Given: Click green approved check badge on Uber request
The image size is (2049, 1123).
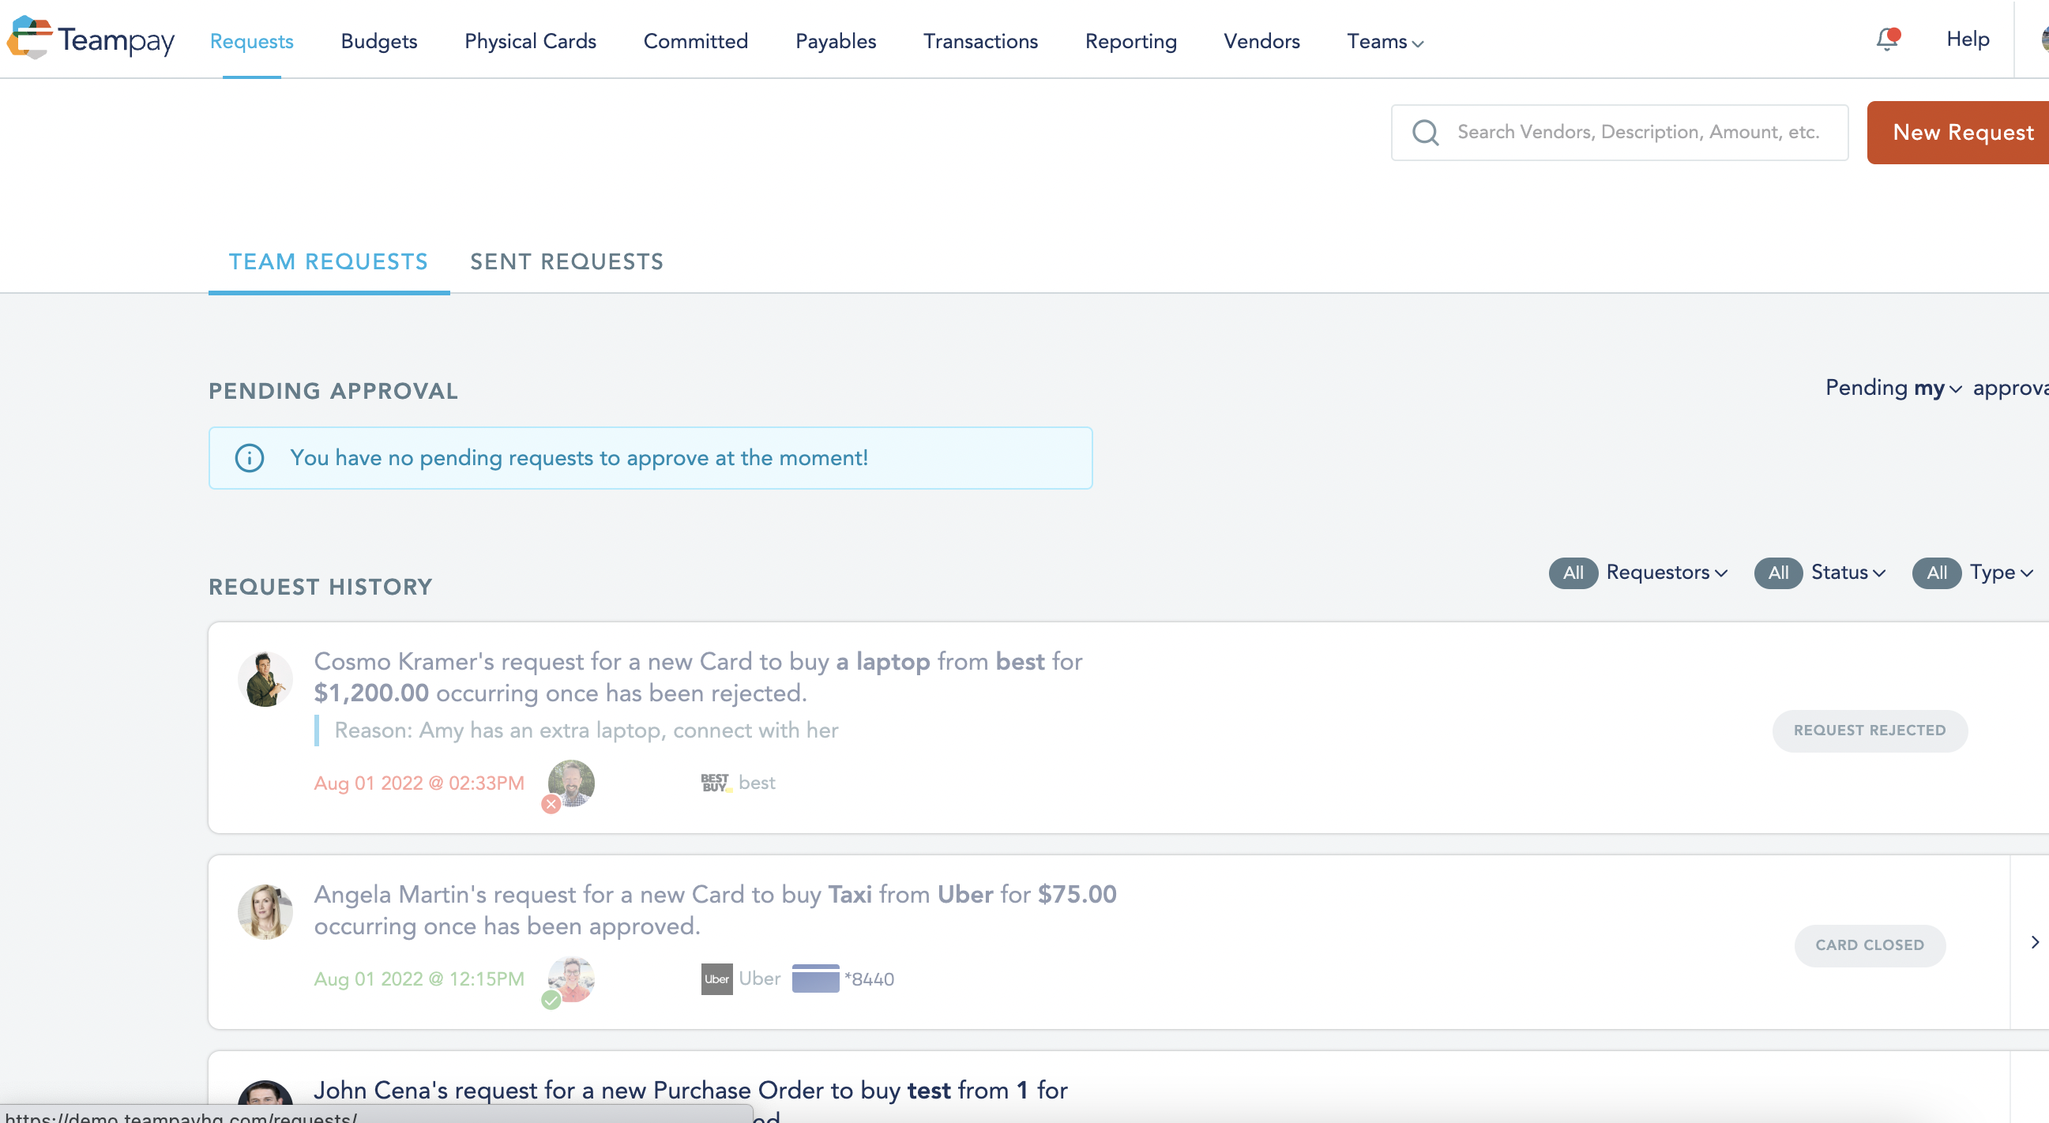Looking at the screenshot, I should (551, 1000).
